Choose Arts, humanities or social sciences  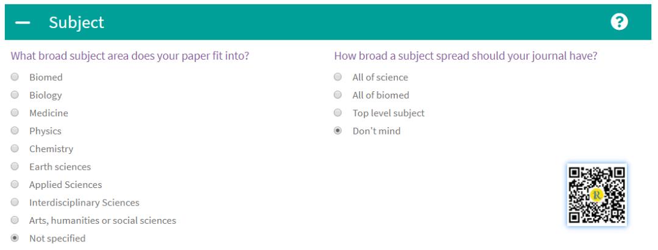click(x=15, y=221)
